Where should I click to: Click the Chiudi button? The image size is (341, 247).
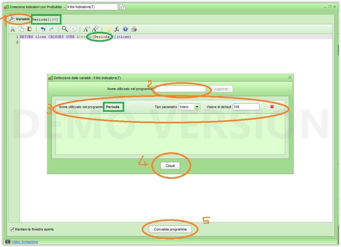pyautogui.click(x=170, y=166)
